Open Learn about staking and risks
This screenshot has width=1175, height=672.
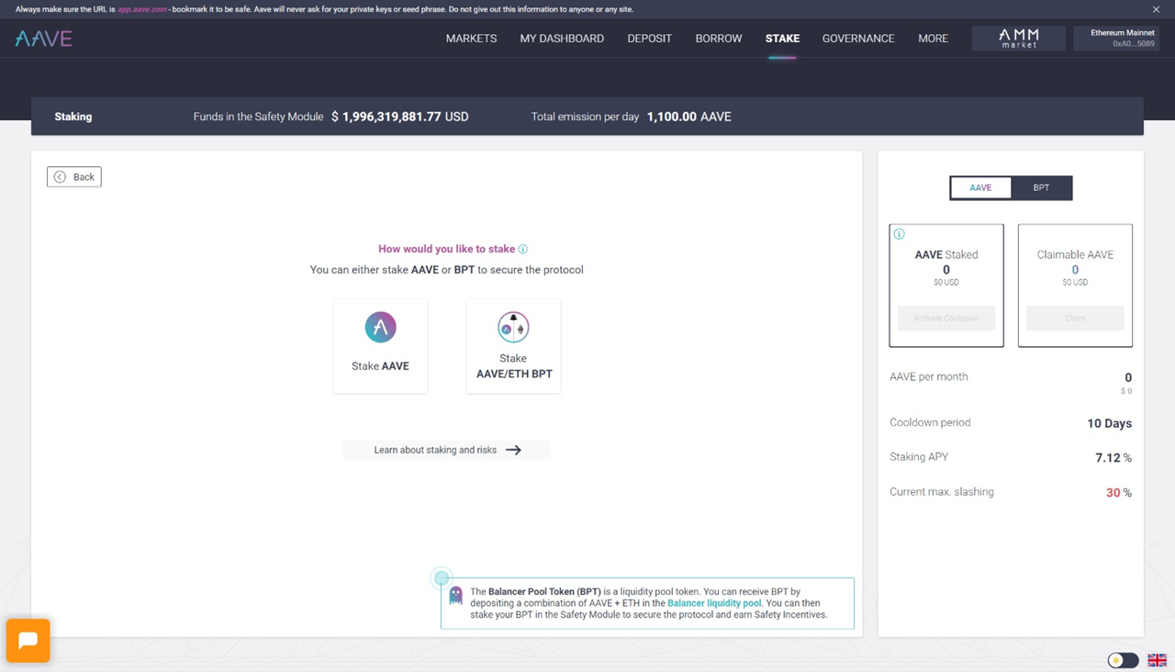coord(447,450)
